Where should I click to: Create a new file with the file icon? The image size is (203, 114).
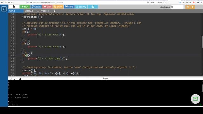point(14,7)
